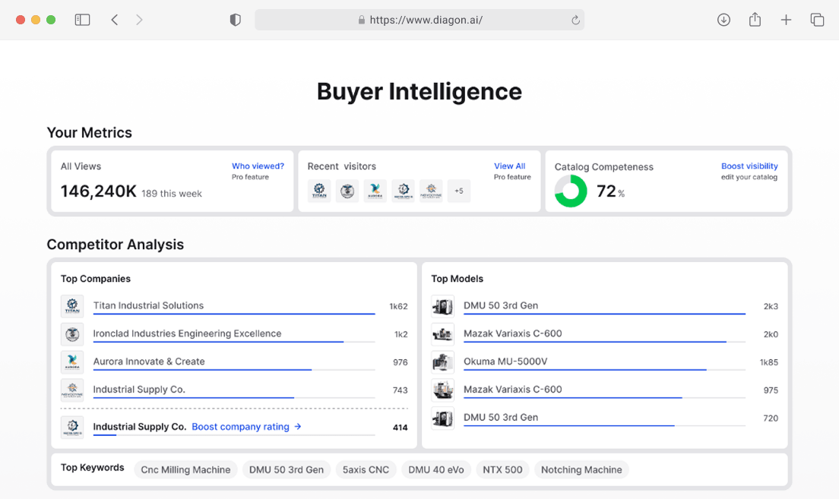Click Boost company rating link

tap(246, 426)
